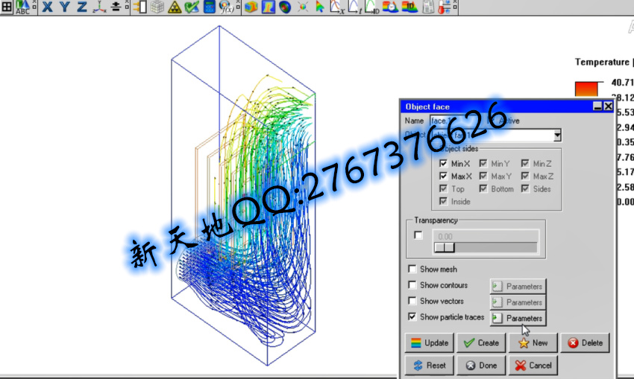634x379 pixels.
Task: Toggle the Top object side
Action: [443, 188]
